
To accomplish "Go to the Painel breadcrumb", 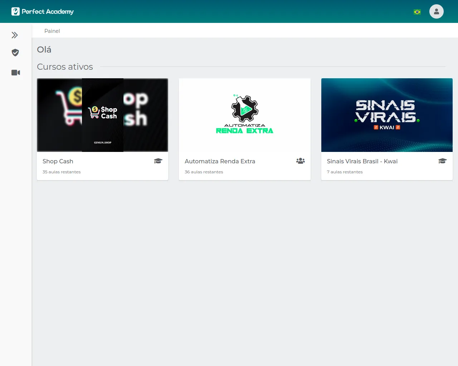I will tap(52, 31).
